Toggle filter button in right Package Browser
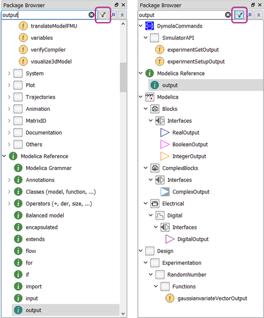This screenshot has width=264, height=318. click(239, 15)
